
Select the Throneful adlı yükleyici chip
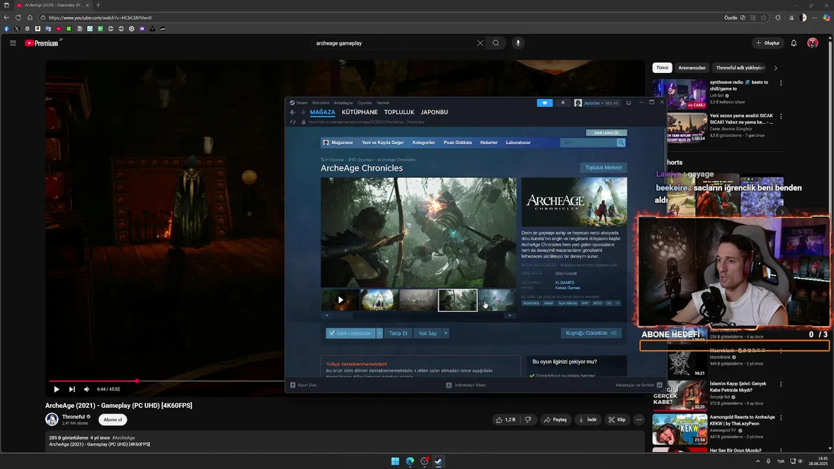pos(740,68)
